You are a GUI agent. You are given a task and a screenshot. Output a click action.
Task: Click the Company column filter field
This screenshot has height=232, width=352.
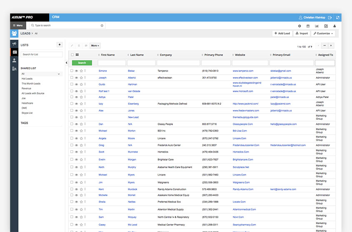pyautogui.click(x=178, y=63)
